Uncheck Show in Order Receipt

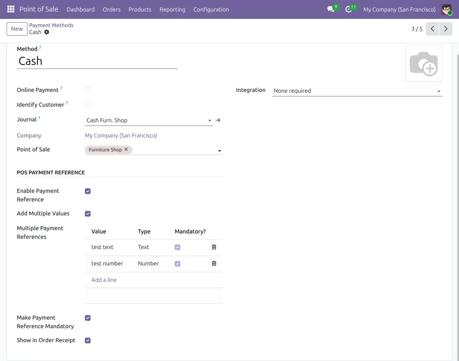(x=88, y=340)
